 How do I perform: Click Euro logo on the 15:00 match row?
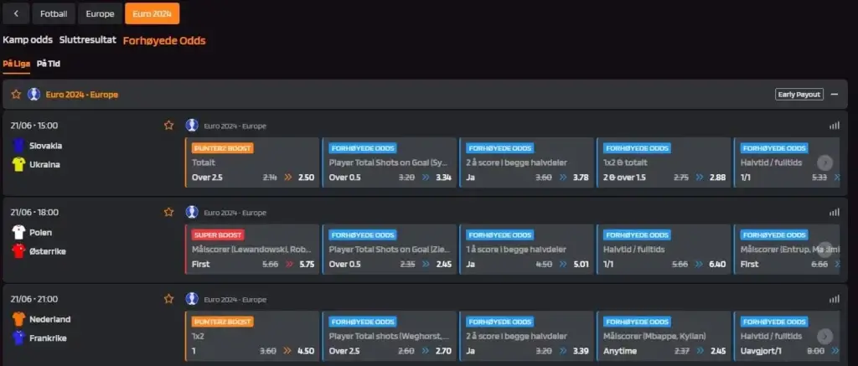tap(192, 126)
